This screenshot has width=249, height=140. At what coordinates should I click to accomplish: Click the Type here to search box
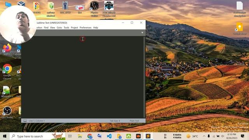click(37, 136)
